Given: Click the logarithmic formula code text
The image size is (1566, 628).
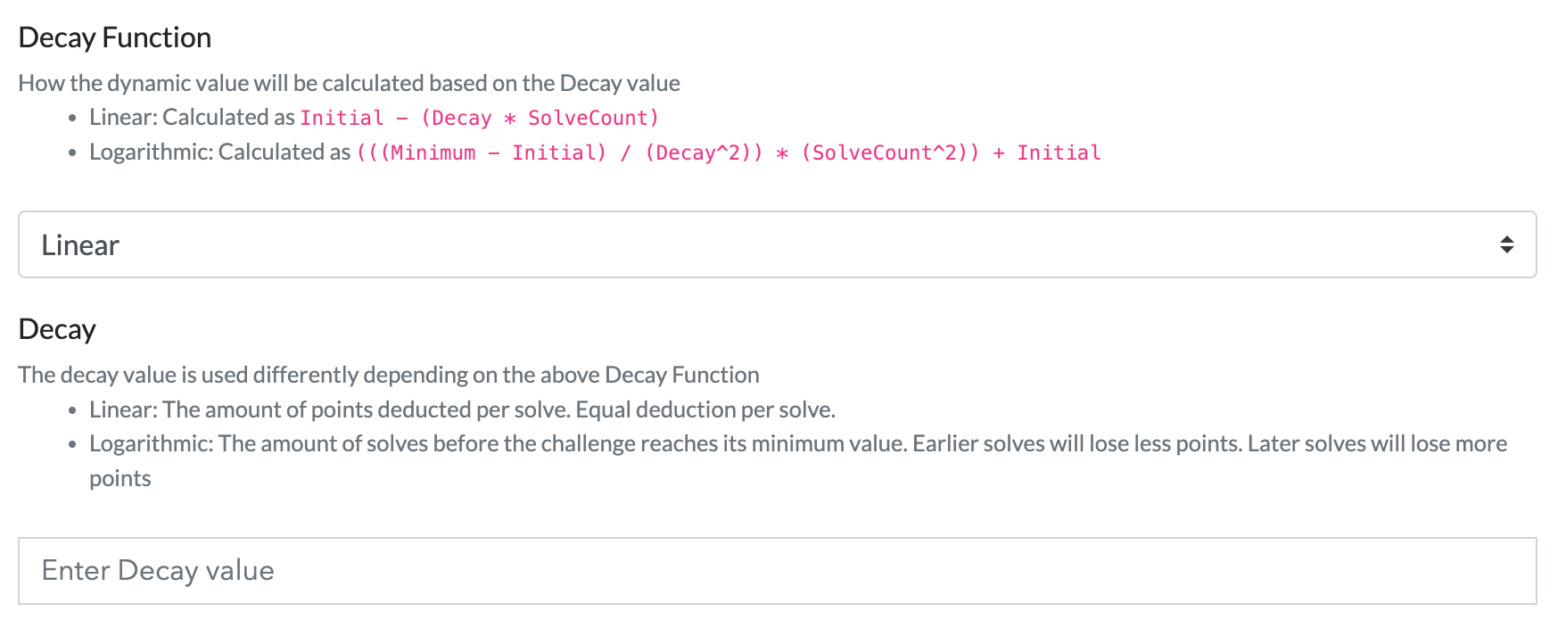Looking at the screenshot, I should [x=729, y=153].
